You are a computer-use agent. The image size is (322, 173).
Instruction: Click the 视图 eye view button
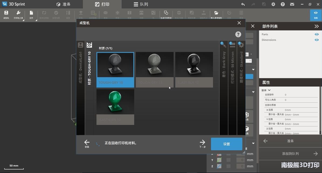click(x=316, y=15)
